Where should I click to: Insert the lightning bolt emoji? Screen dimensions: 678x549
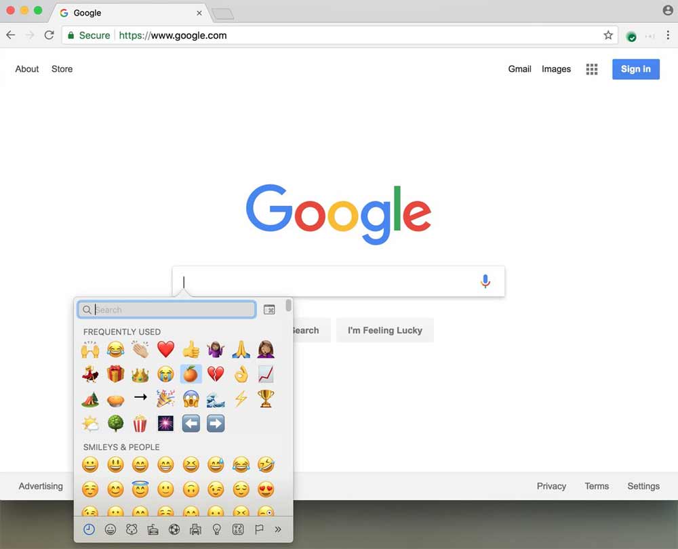pos(241,399)
